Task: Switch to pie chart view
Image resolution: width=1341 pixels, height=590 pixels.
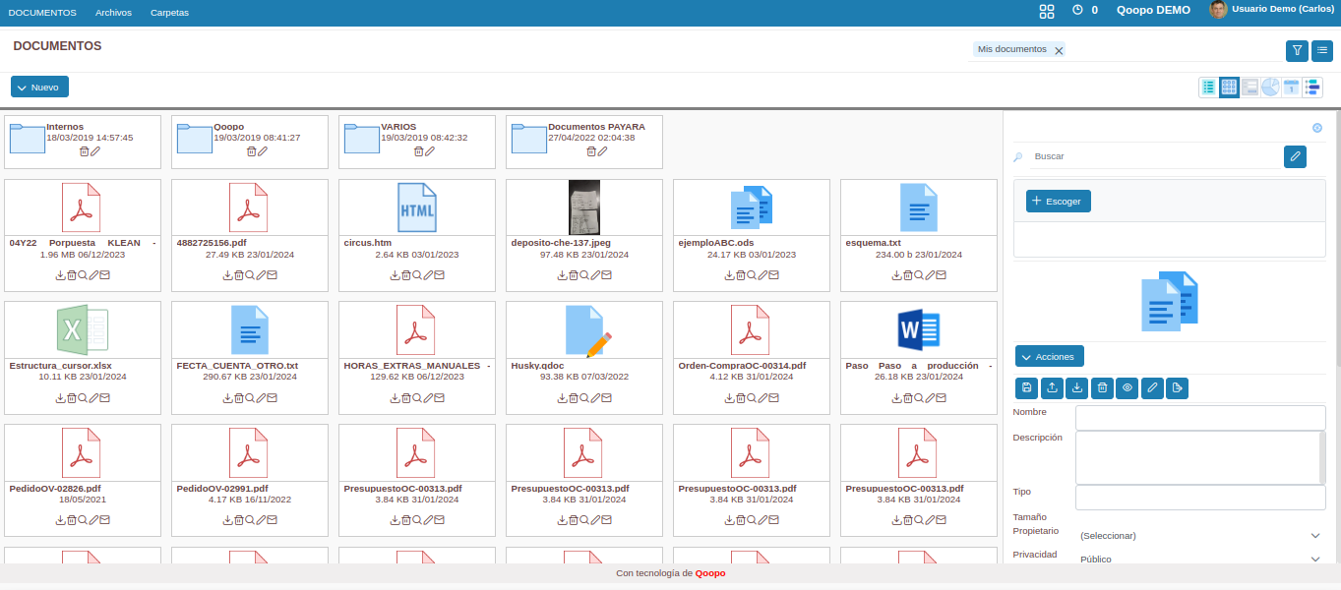Action: [1270, 88]
